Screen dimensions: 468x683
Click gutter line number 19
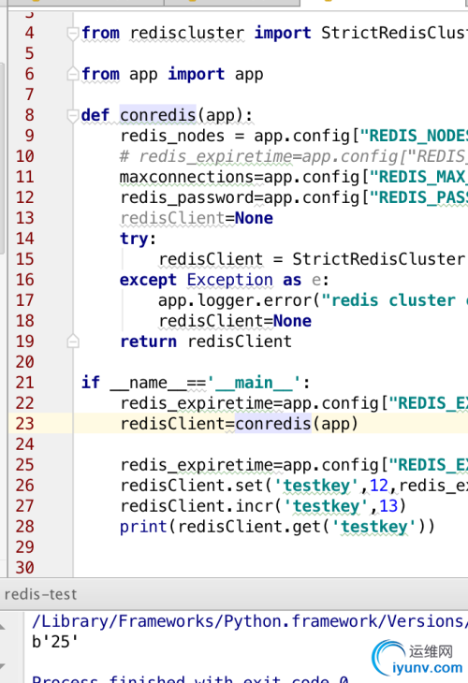[x=25, y=341]
